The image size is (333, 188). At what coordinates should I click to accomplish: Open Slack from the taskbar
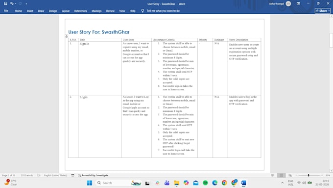tap(157, 183)
